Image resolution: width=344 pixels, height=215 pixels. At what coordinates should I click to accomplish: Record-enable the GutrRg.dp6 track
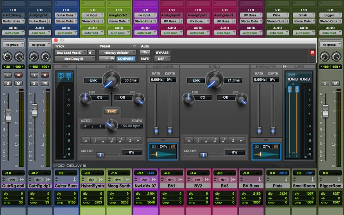[19, 75]
